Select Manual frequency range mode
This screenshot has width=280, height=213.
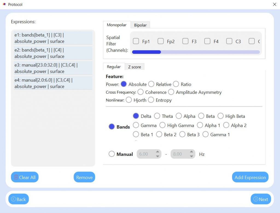112,154
